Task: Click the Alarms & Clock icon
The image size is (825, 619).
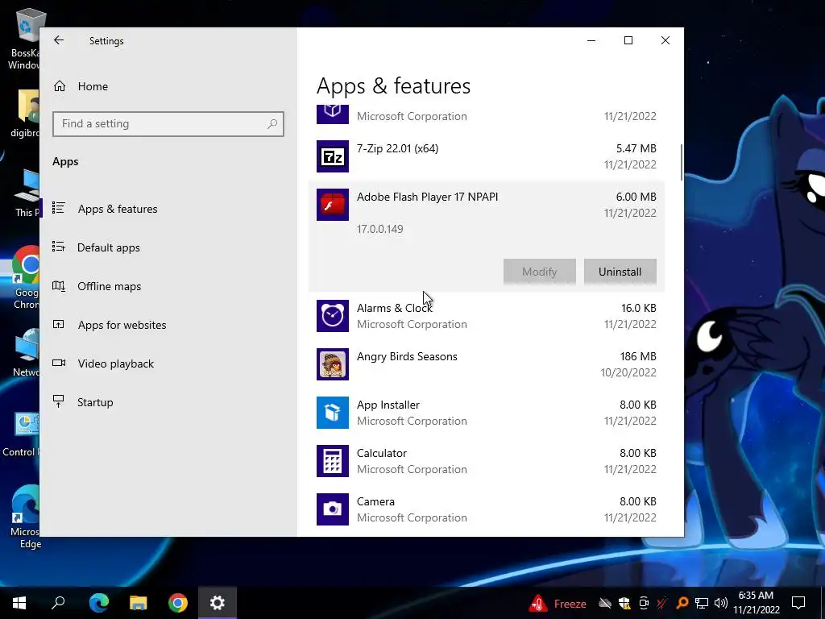Action: 333,316
